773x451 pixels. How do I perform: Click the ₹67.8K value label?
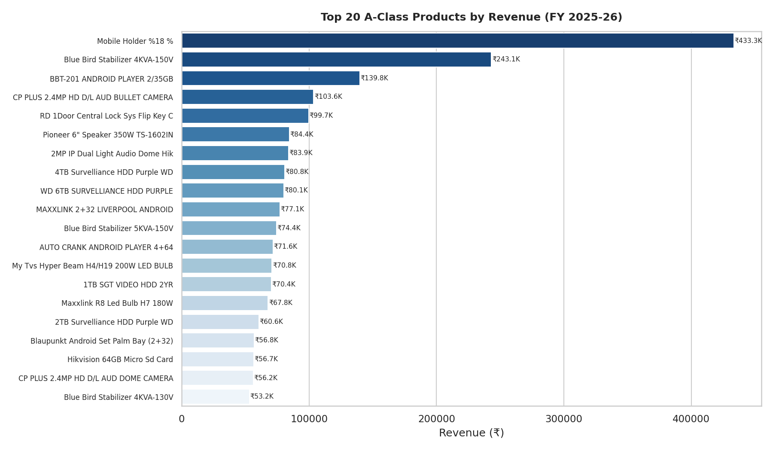[x=280, y=303]
